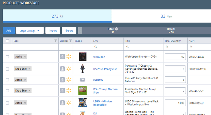
Task: Click search icon in ASIN filter
Action: click(191, 47)
